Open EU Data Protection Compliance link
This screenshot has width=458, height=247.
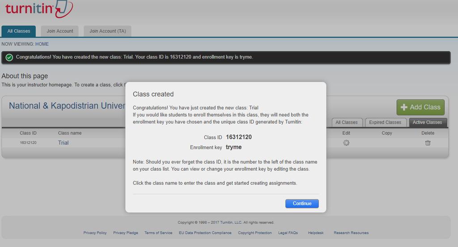(x=205, y=233)
